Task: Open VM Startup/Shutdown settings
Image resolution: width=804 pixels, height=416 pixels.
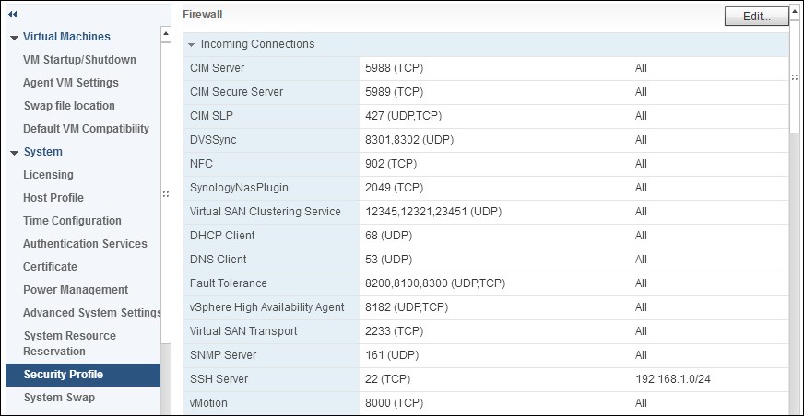Action: tap(79, 59)
